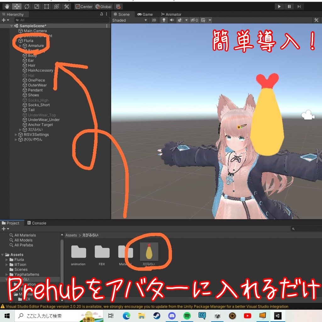This screenshot has width=322, height=322.
Task: Toggle Center pivot mode
Action: click(x=84, y=7)
